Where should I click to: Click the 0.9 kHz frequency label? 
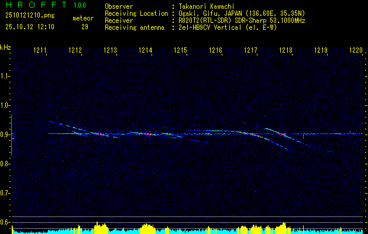pos(5,135)
